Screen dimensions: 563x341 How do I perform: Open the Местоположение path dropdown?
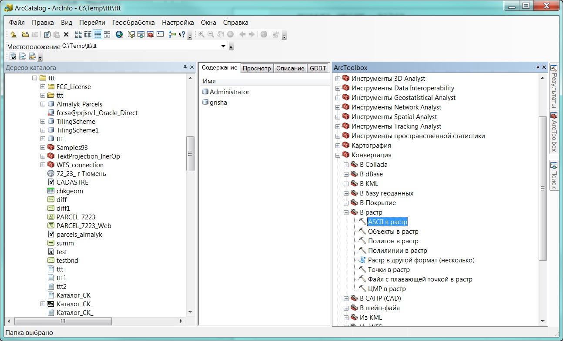(224, 46)
